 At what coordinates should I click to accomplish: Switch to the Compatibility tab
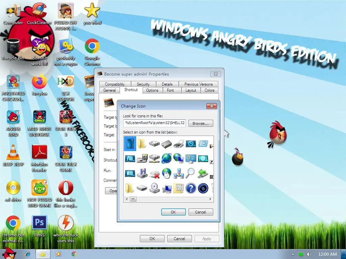tap(115, 84)
